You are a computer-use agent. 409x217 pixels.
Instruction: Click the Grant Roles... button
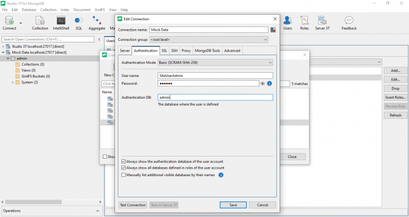pos(396,97)
